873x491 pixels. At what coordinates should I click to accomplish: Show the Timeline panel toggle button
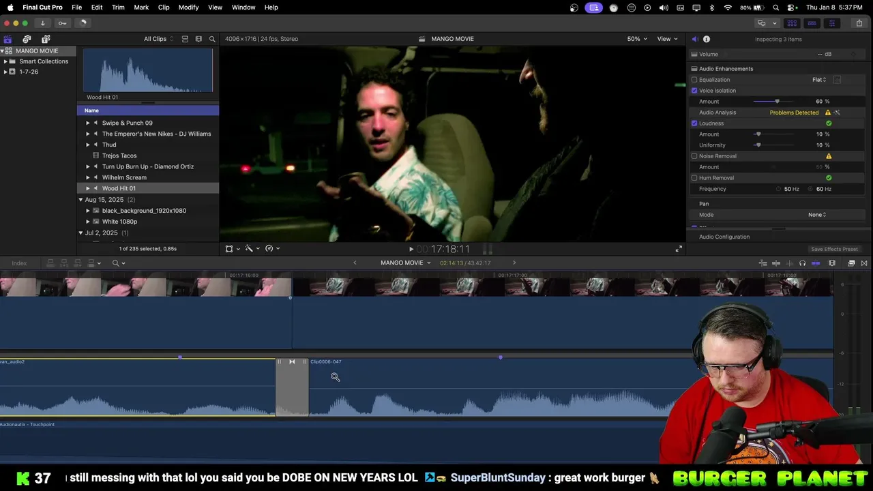point(812,23)
